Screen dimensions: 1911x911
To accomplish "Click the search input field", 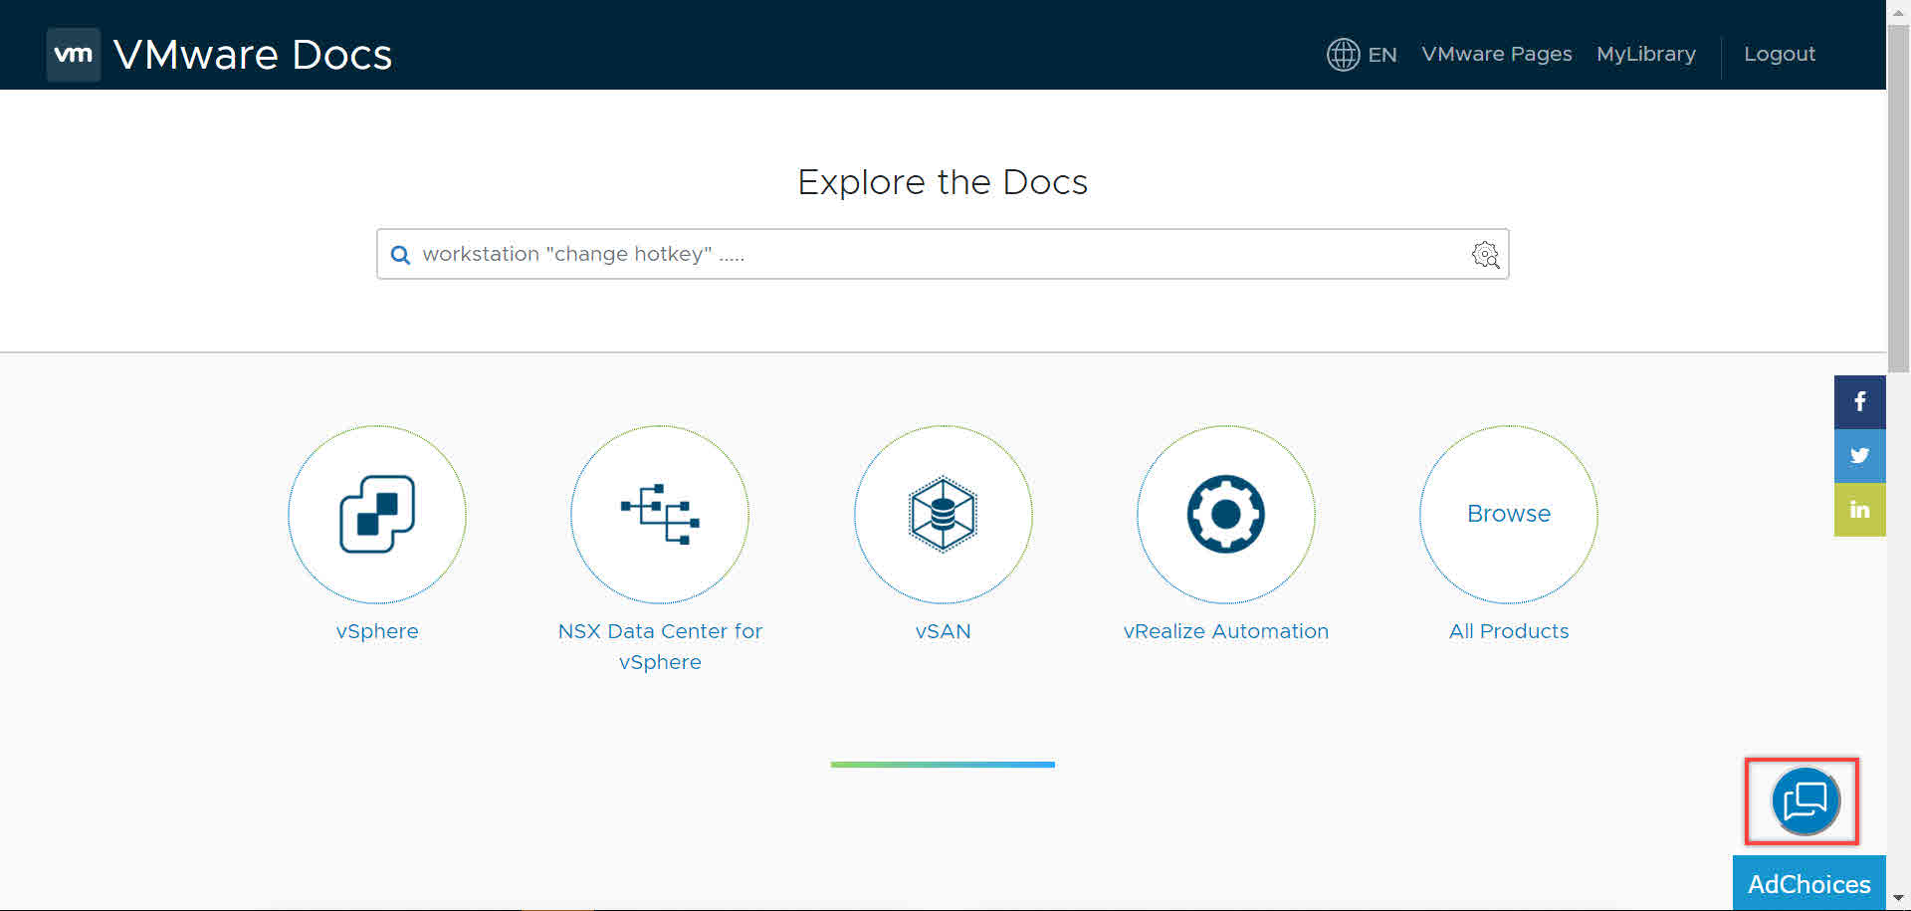I will point(896,254).
